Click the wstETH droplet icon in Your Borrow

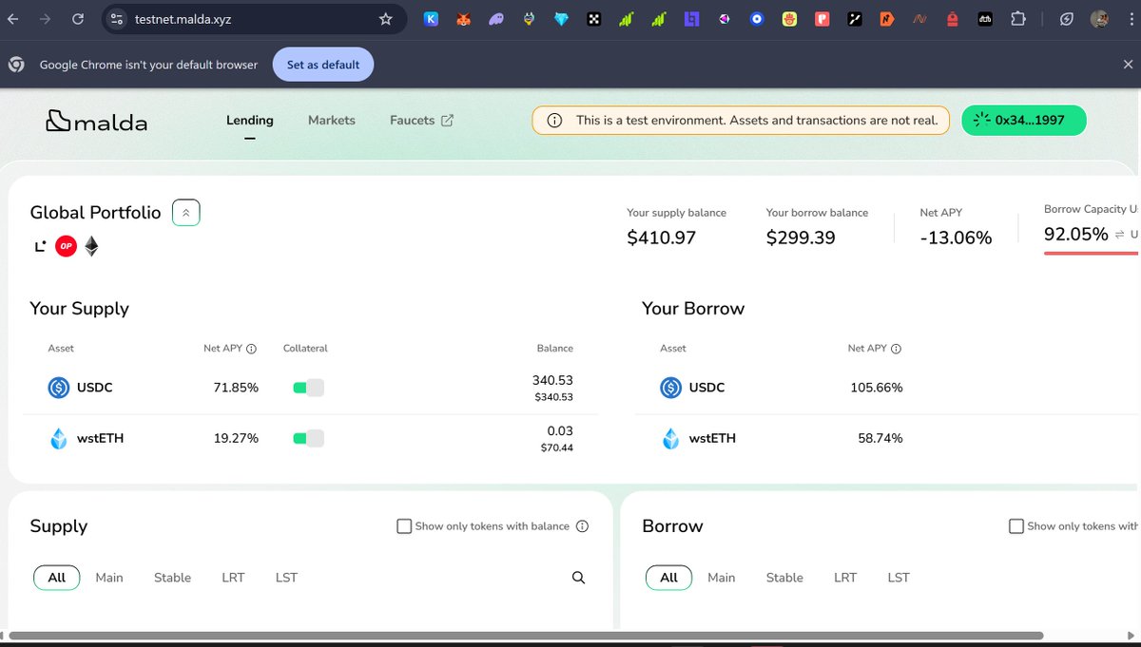671,439
